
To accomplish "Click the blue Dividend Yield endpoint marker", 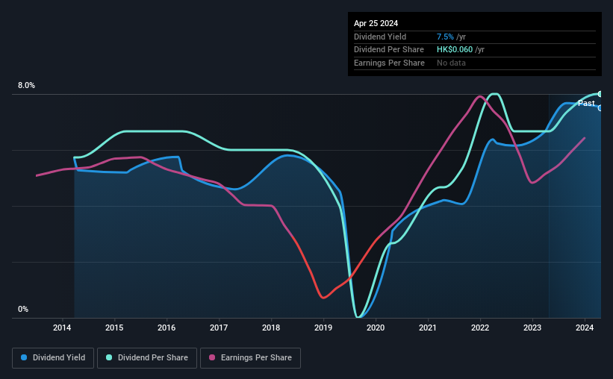I will pyautogui.click(x=600, y=108).
